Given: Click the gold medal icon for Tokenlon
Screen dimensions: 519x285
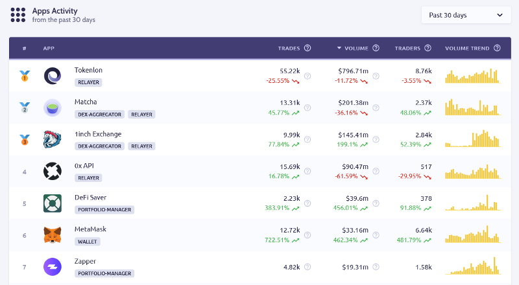Looking at the screenshot, I should (x=25, y=76).
